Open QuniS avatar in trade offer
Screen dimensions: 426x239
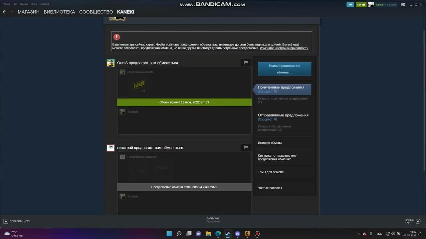110,63
